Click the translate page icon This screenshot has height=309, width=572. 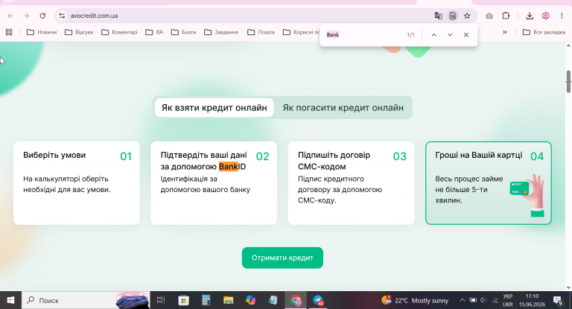coord(438,16)
